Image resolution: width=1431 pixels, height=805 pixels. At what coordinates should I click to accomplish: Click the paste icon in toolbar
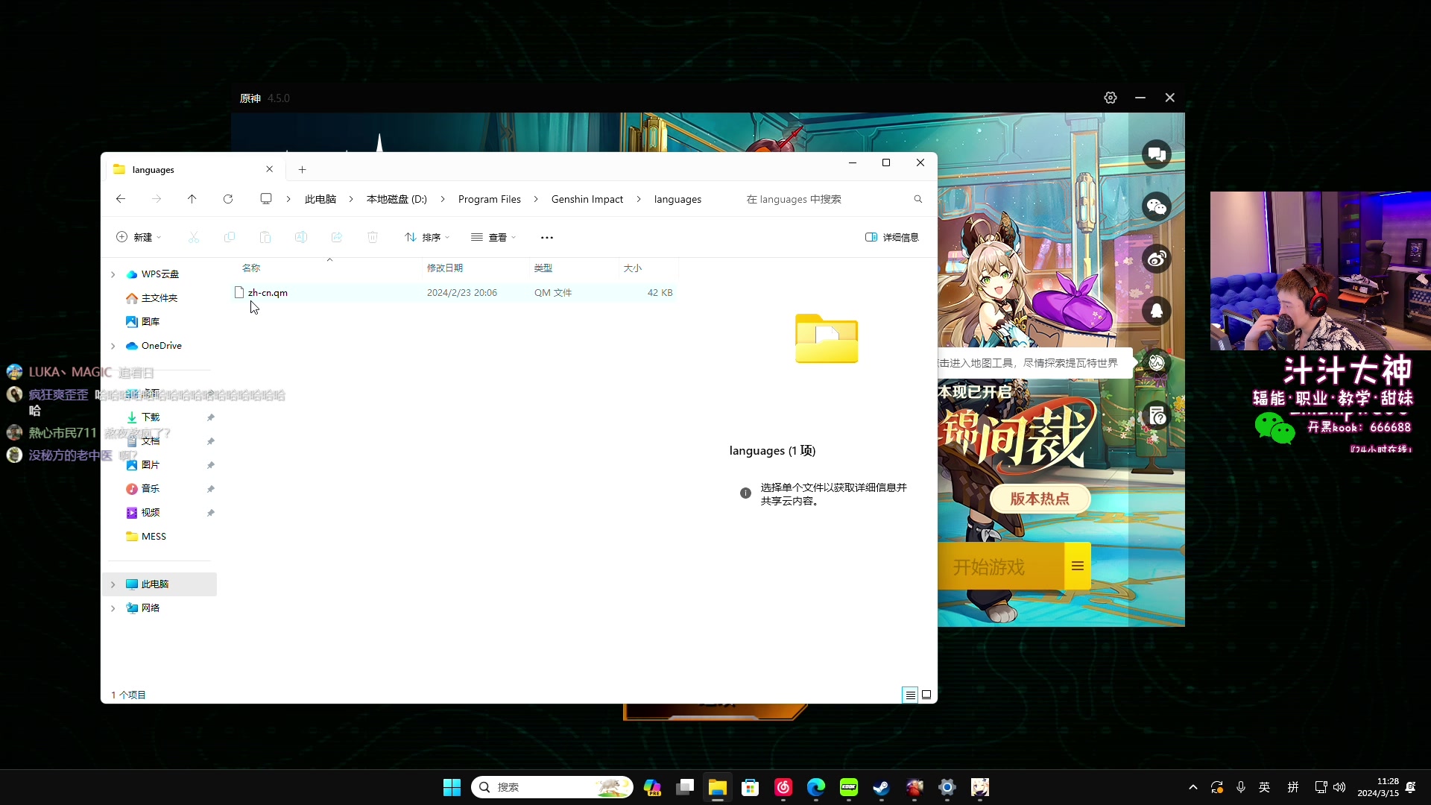[x=265, y=237]
